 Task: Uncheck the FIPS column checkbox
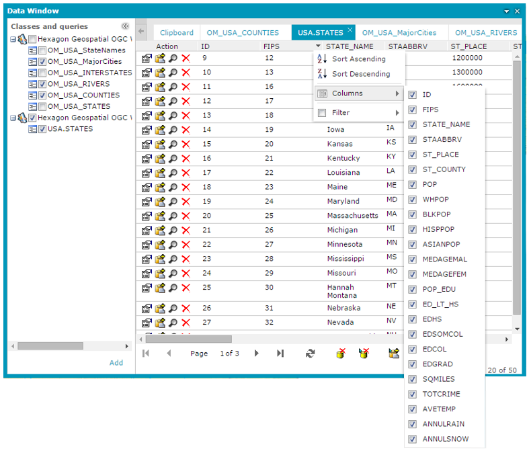point(412,110)
